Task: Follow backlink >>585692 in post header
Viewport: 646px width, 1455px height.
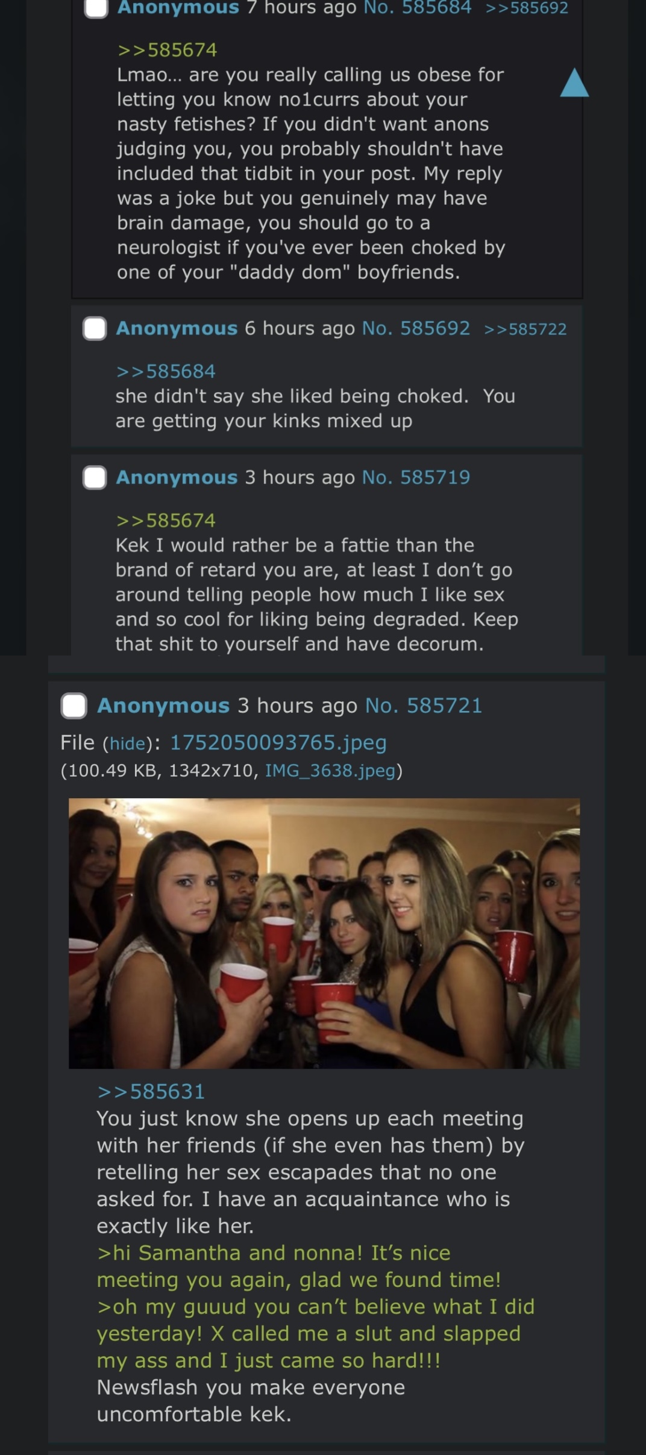Action: pos(527,8)
